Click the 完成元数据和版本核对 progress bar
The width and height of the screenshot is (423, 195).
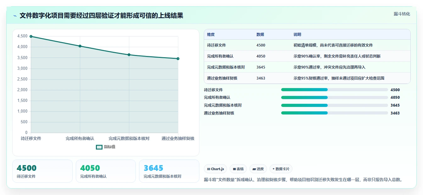click(334, 105)
